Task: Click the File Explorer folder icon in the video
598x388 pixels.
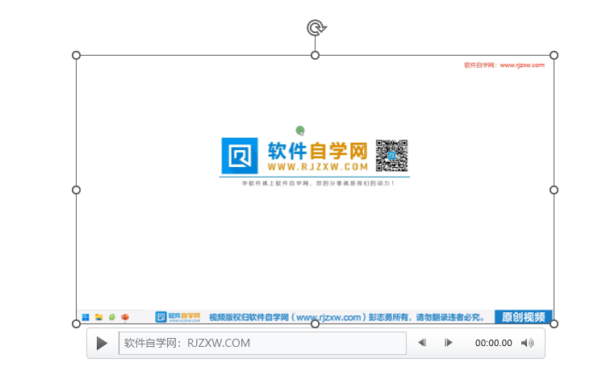Action: 98,317
